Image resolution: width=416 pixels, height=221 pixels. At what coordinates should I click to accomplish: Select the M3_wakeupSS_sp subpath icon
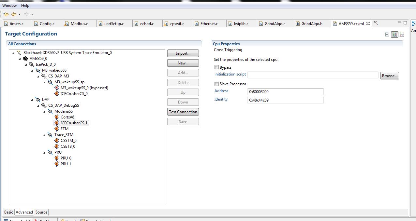pos(50,82)
